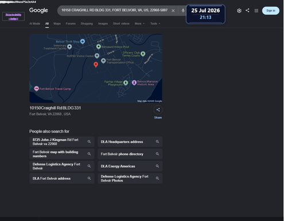Click the red location pin on map
The height and width of the screenshot is (221, 287).
[x=96, y=65]
